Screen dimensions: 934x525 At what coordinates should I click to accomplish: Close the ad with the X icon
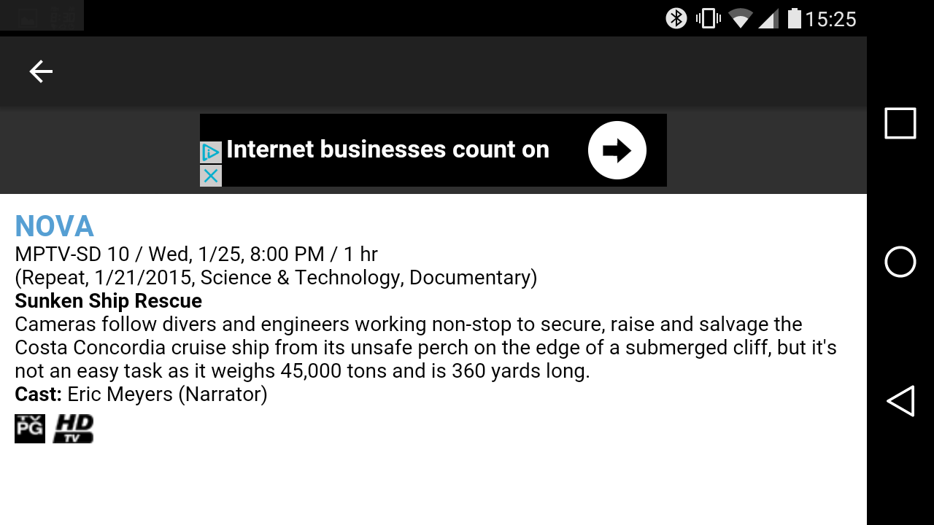pyautogui.click(x=210, y=176)
